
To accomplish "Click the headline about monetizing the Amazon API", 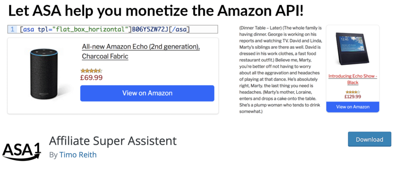I will [x=156, y=11].
